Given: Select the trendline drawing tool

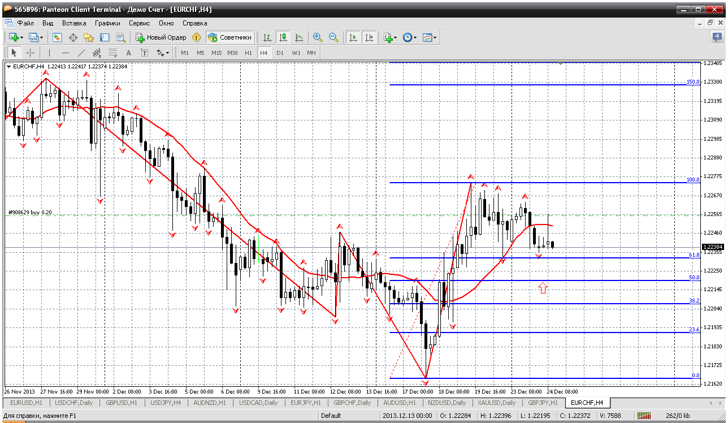Looking at the screenshot, I should (81, 53).
